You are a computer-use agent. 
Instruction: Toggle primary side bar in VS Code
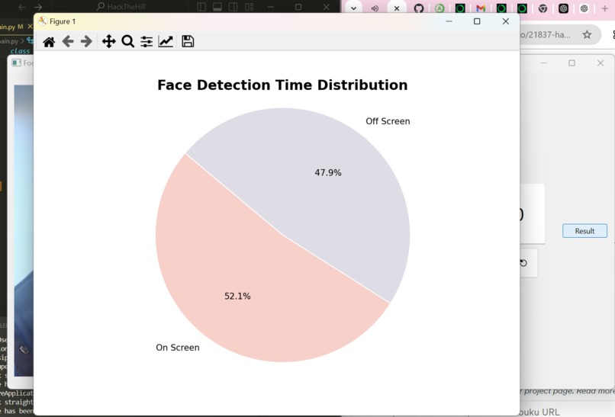(x=201, y=7)
